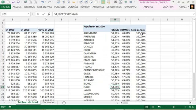This screenshot has width=196, height=110.
Task: Open the ANALYSE pivot table tools tab
Action: coord(148,7)
